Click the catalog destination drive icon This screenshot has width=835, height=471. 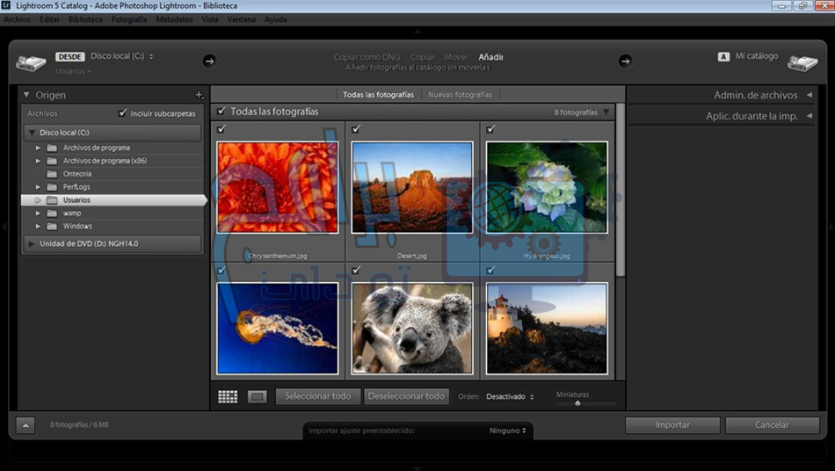[x=802, y=62]
